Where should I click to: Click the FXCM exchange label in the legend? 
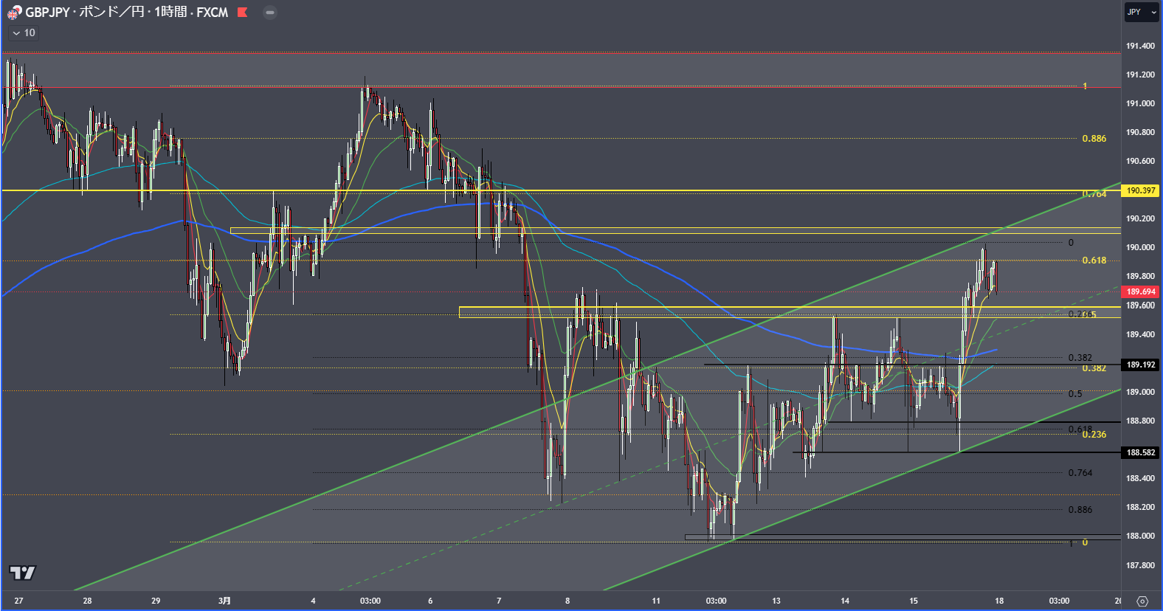(213, 13)
